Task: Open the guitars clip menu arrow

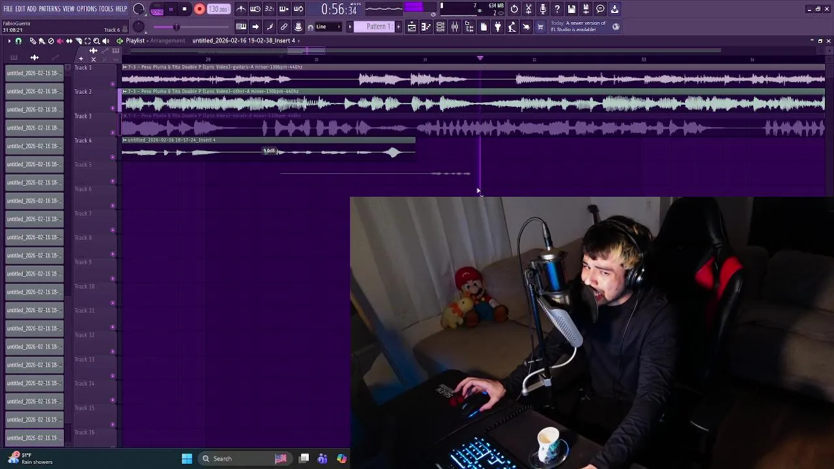Action: (x=124, y=67)
